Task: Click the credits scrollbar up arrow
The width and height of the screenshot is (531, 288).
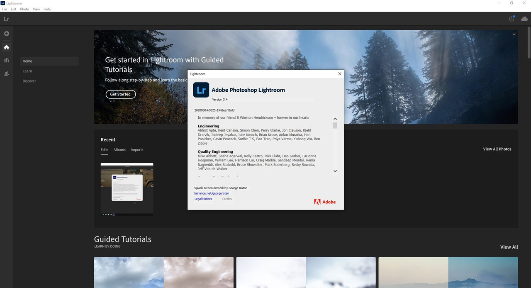Action: coord(335,119)
